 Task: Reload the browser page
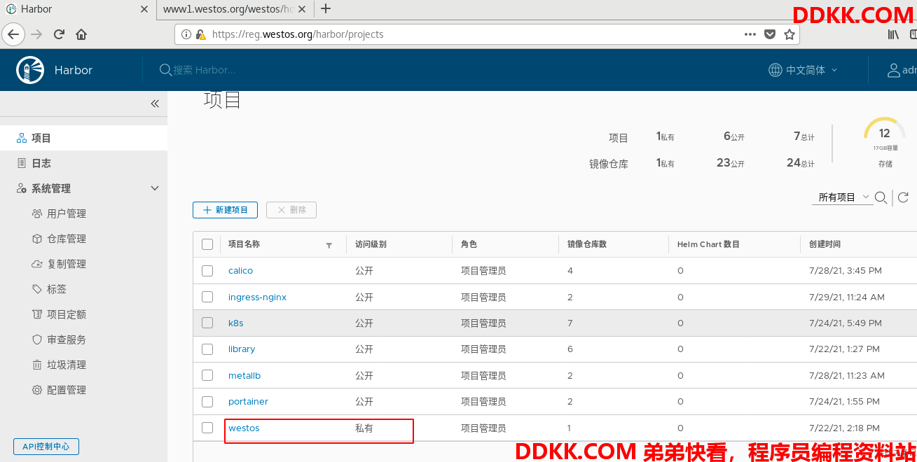point(59,34)
